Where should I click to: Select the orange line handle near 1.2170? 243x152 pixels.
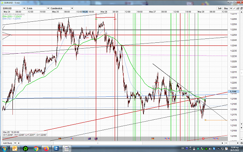click(206, 120)
